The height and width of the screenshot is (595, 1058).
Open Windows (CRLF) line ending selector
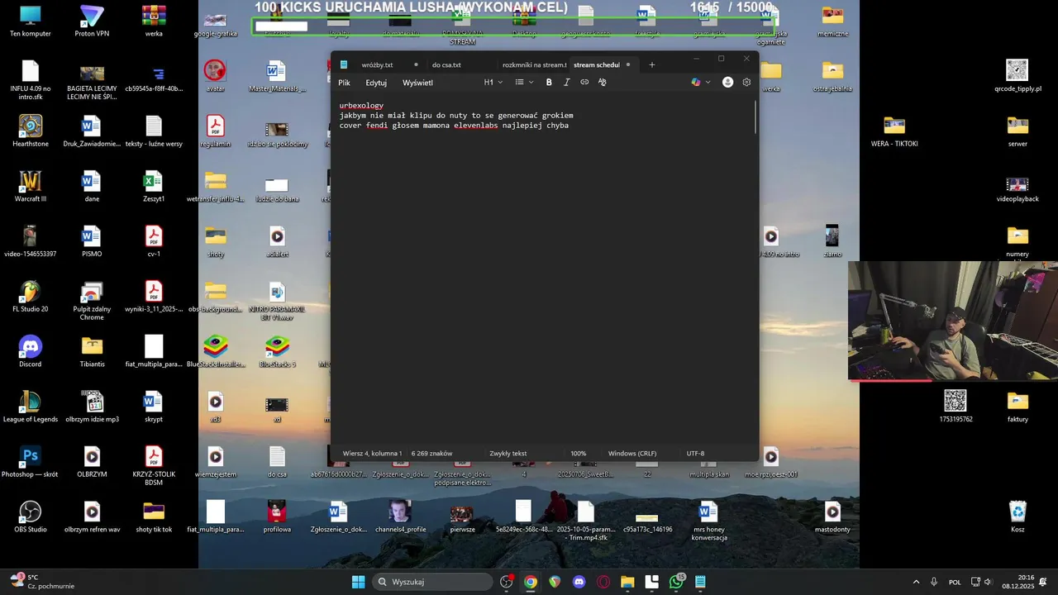pyautogui.click(x=632, y=454)
